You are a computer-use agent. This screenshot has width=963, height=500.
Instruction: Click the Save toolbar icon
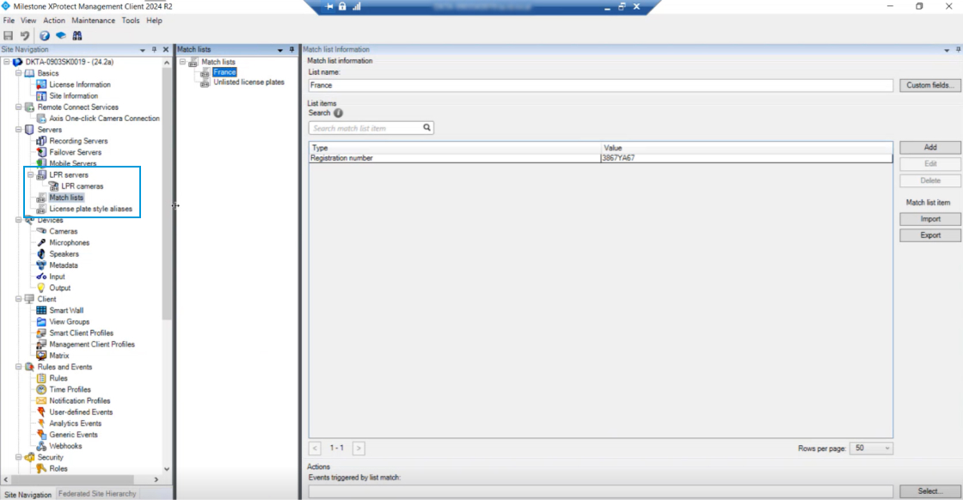(9, 36)
